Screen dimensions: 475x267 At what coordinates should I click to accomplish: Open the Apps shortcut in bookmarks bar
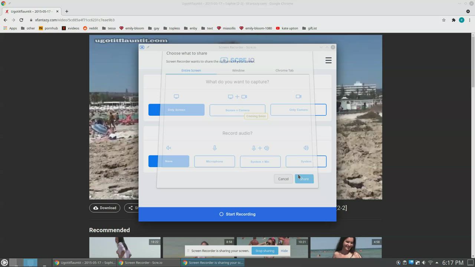pyautogui.click(x=10, y=28)
